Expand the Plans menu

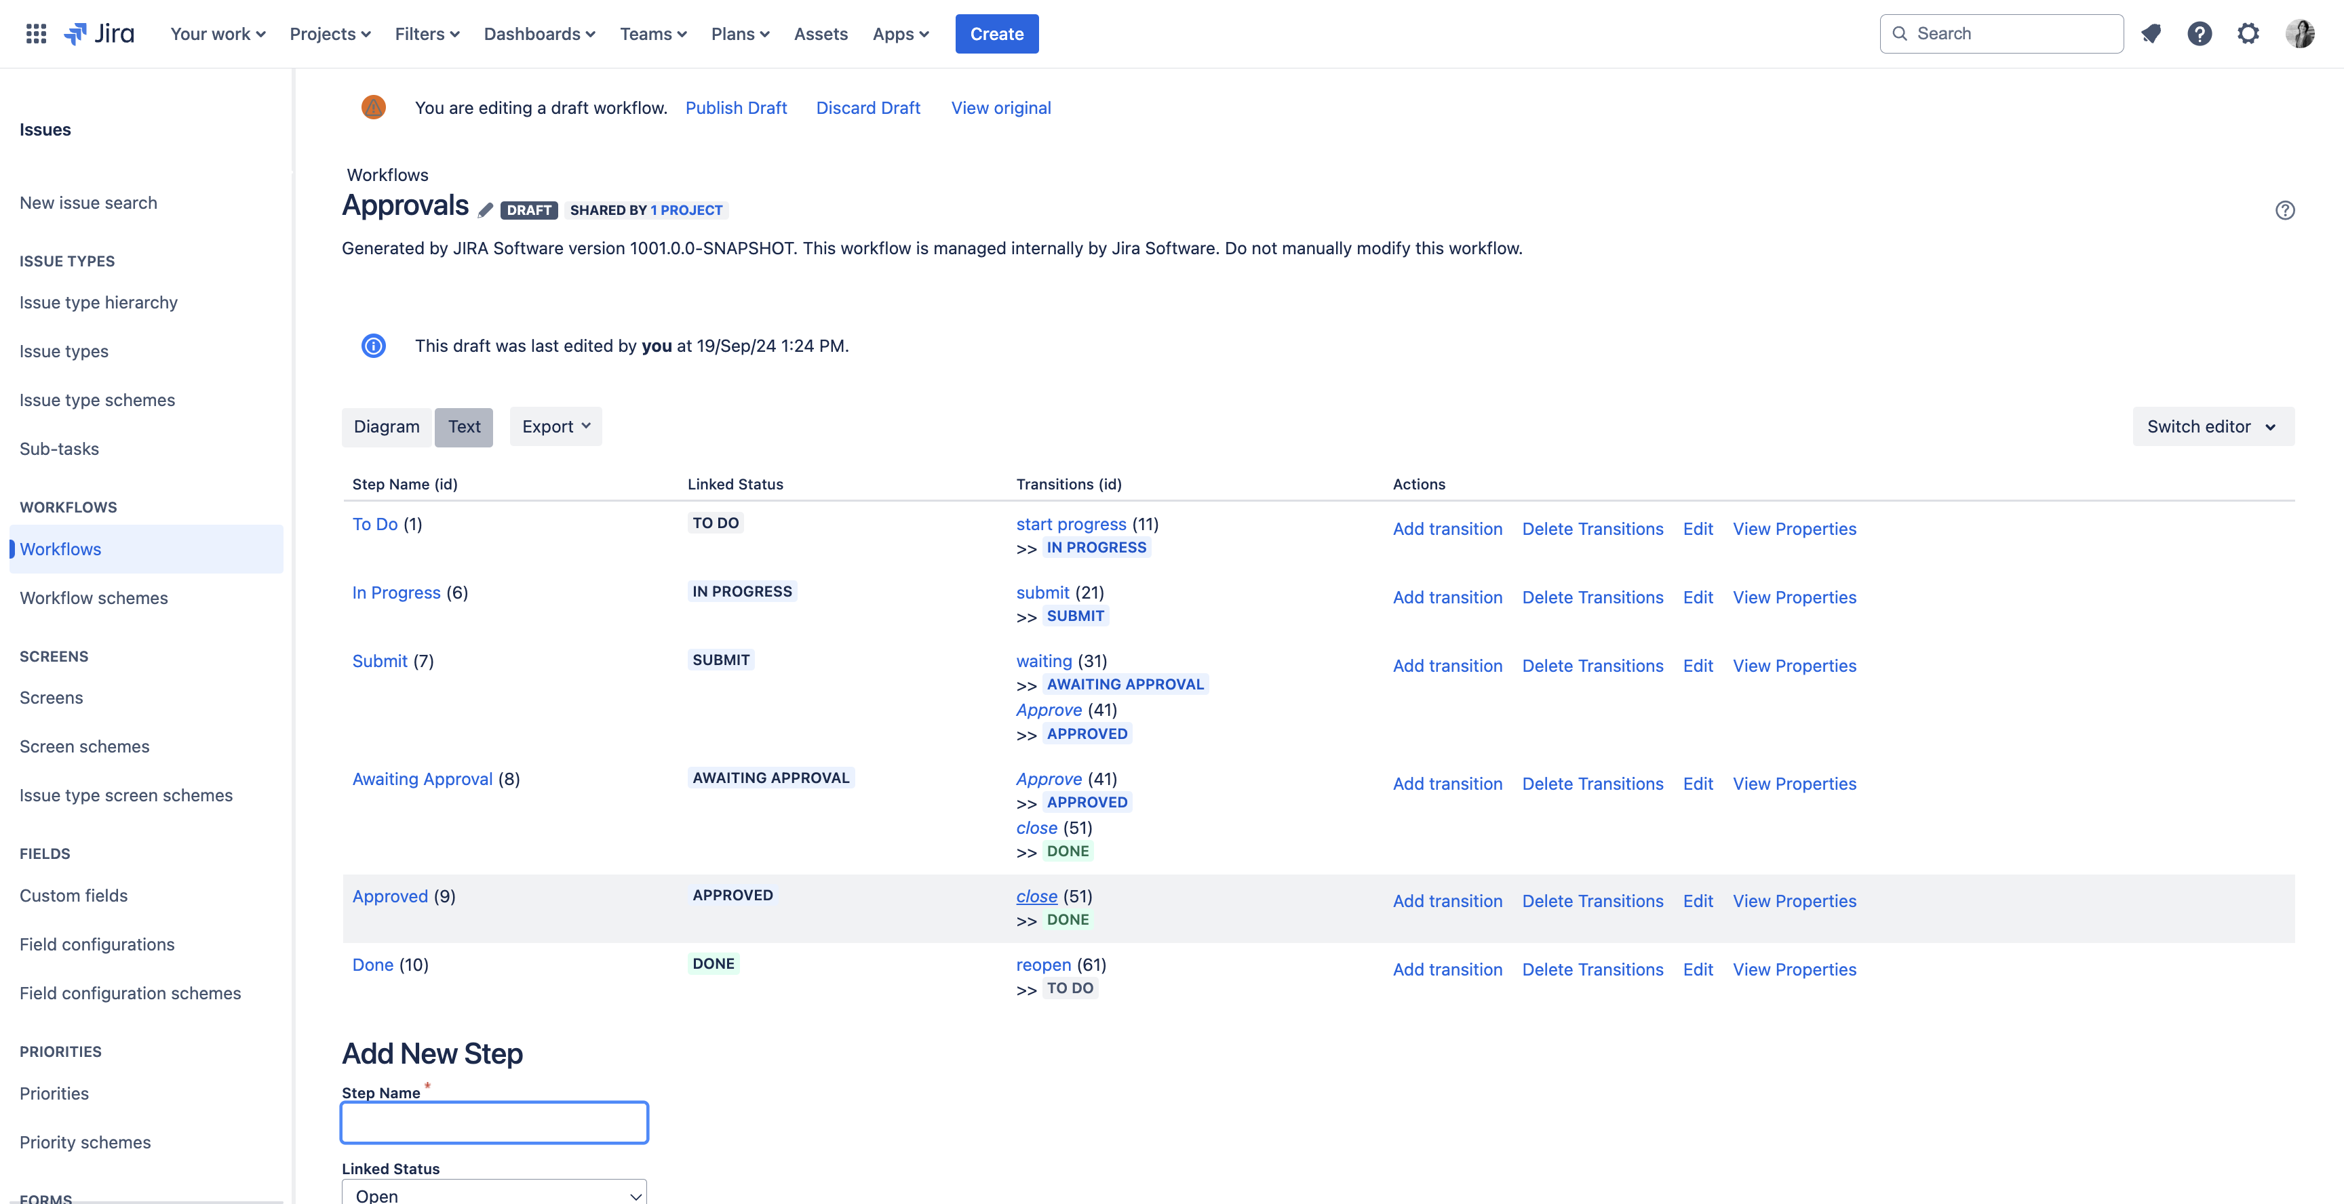pos(740,34)
